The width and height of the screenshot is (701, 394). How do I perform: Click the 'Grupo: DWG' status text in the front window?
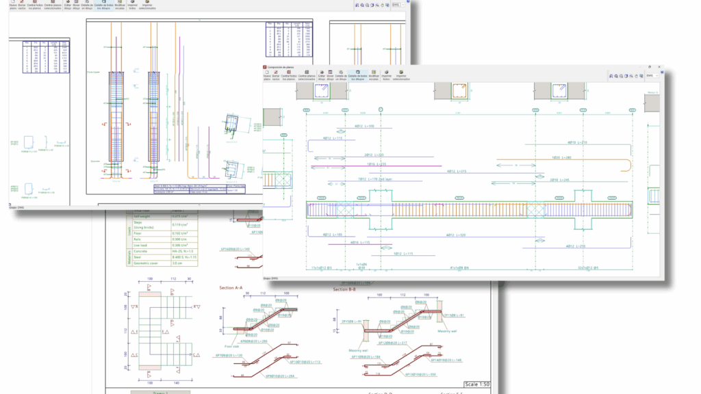270,278
